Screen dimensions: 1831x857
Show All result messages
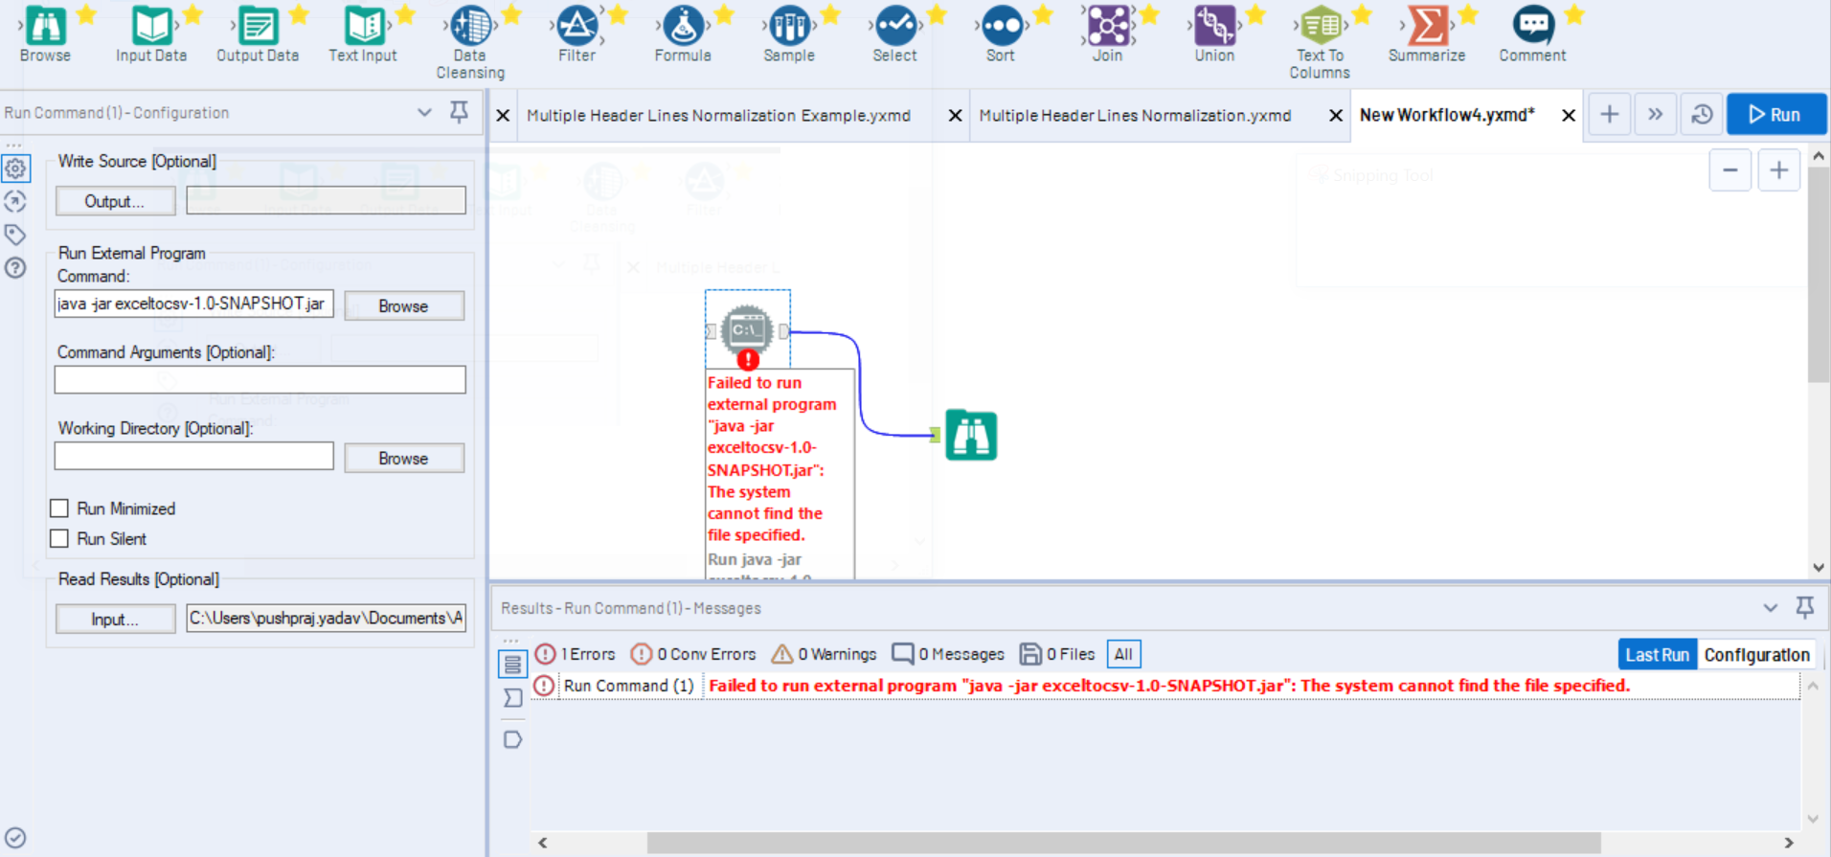(1123, 654)
